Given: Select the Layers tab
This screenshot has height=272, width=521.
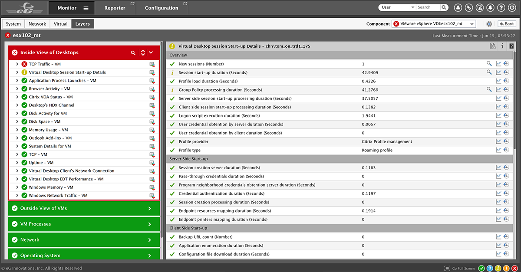Looking at the screenshot, I should (x=82, y=24).
